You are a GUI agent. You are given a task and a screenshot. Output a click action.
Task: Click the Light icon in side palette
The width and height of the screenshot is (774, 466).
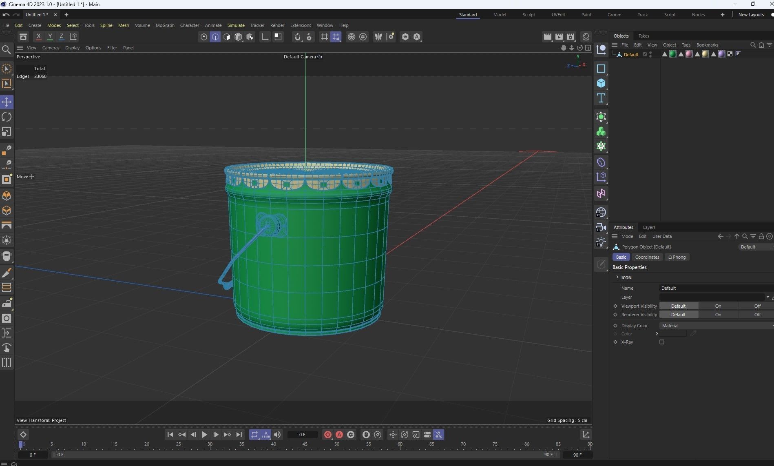[601, 242]
